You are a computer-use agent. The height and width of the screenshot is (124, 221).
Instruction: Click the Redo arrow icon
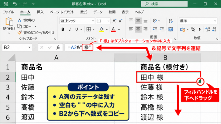25,4
